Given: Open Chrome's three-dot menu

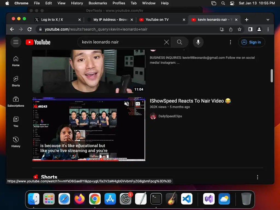Looking at the screenshot, I should [268, 29].
